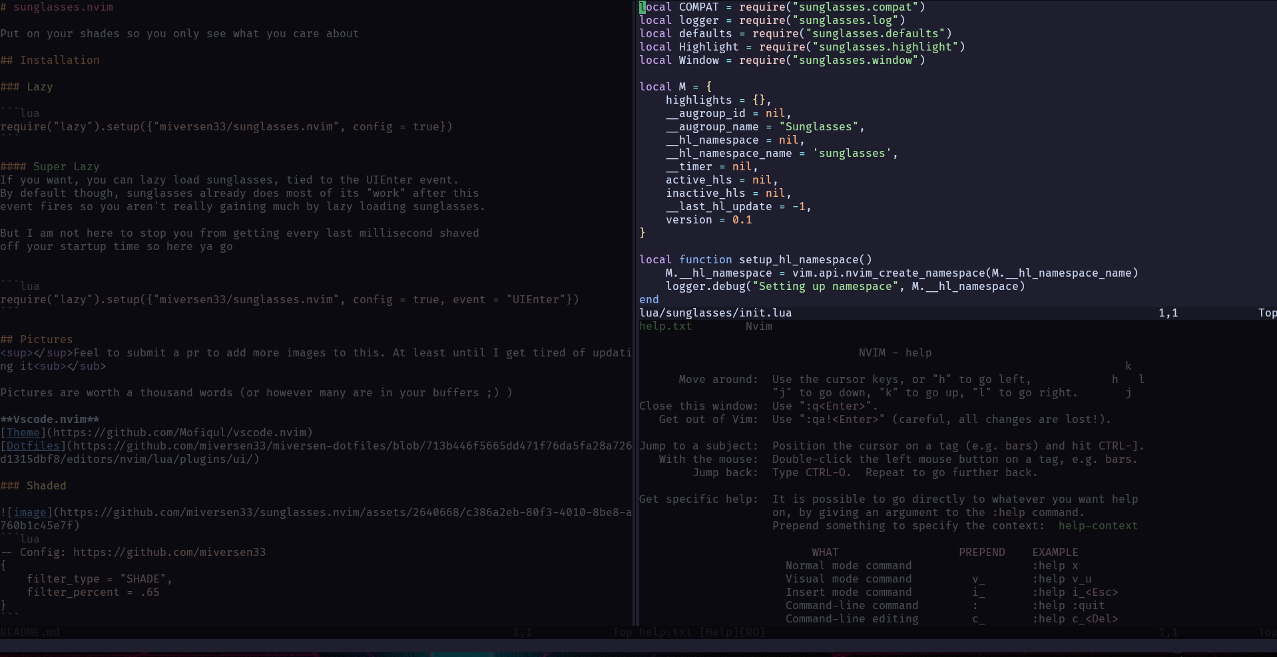This screenshot has height=657, width=1277.
Task: Click the '**Vscode.nvim**' bold text
Action: click(x=50, y=419)
